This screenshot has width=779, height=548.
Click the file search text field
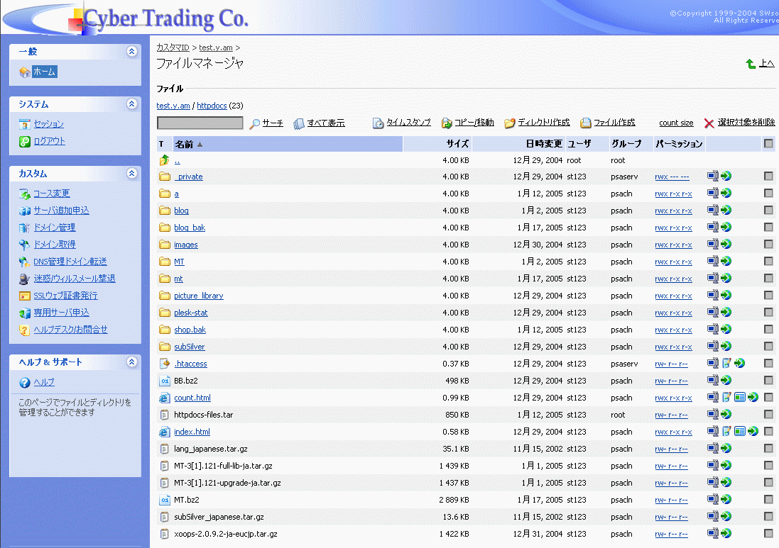[200, 123]
